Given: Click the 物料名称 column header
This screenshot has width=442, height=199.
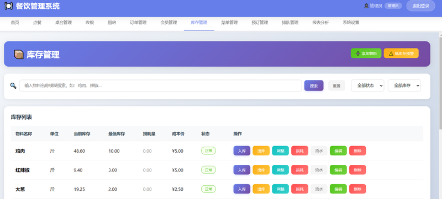Looking at the screenshot, I should [x=24, y=134].
